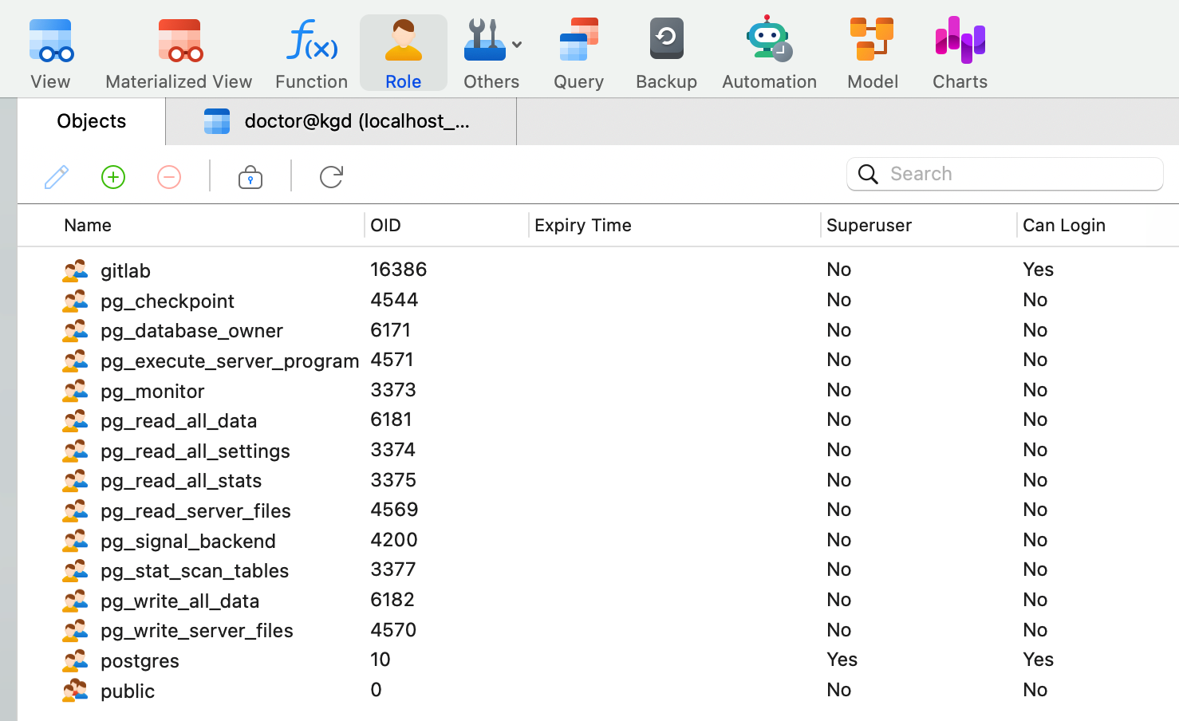Click the red delete role icon
The height and width of the screenshot is (721, 1179).
(169, 177)
